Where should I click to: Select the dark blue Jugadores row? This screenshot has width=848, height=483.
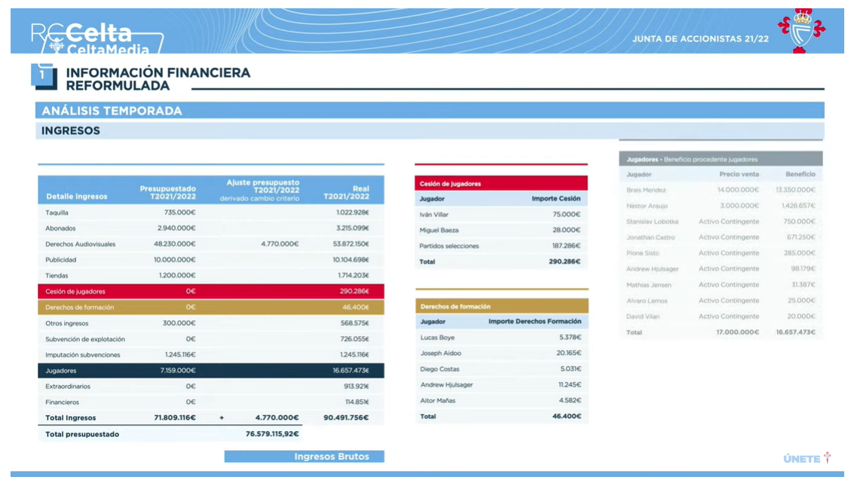pos(210,371)
